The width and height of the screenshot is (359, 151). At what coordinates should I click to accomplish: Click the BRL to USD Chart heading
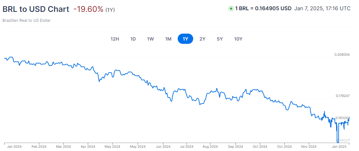pyautogui.click(x=36, y=9)
